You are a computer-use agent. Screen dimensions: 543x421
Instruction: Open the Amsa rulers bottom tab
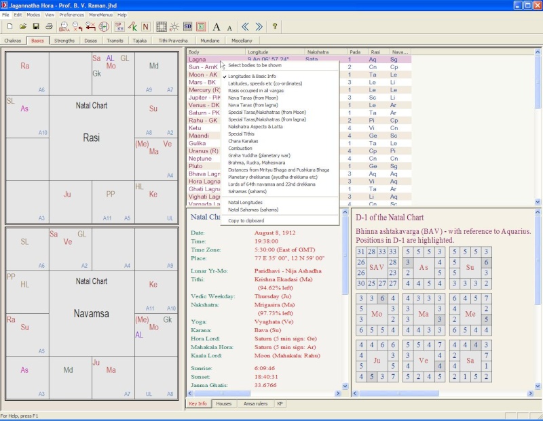(256, 403)
